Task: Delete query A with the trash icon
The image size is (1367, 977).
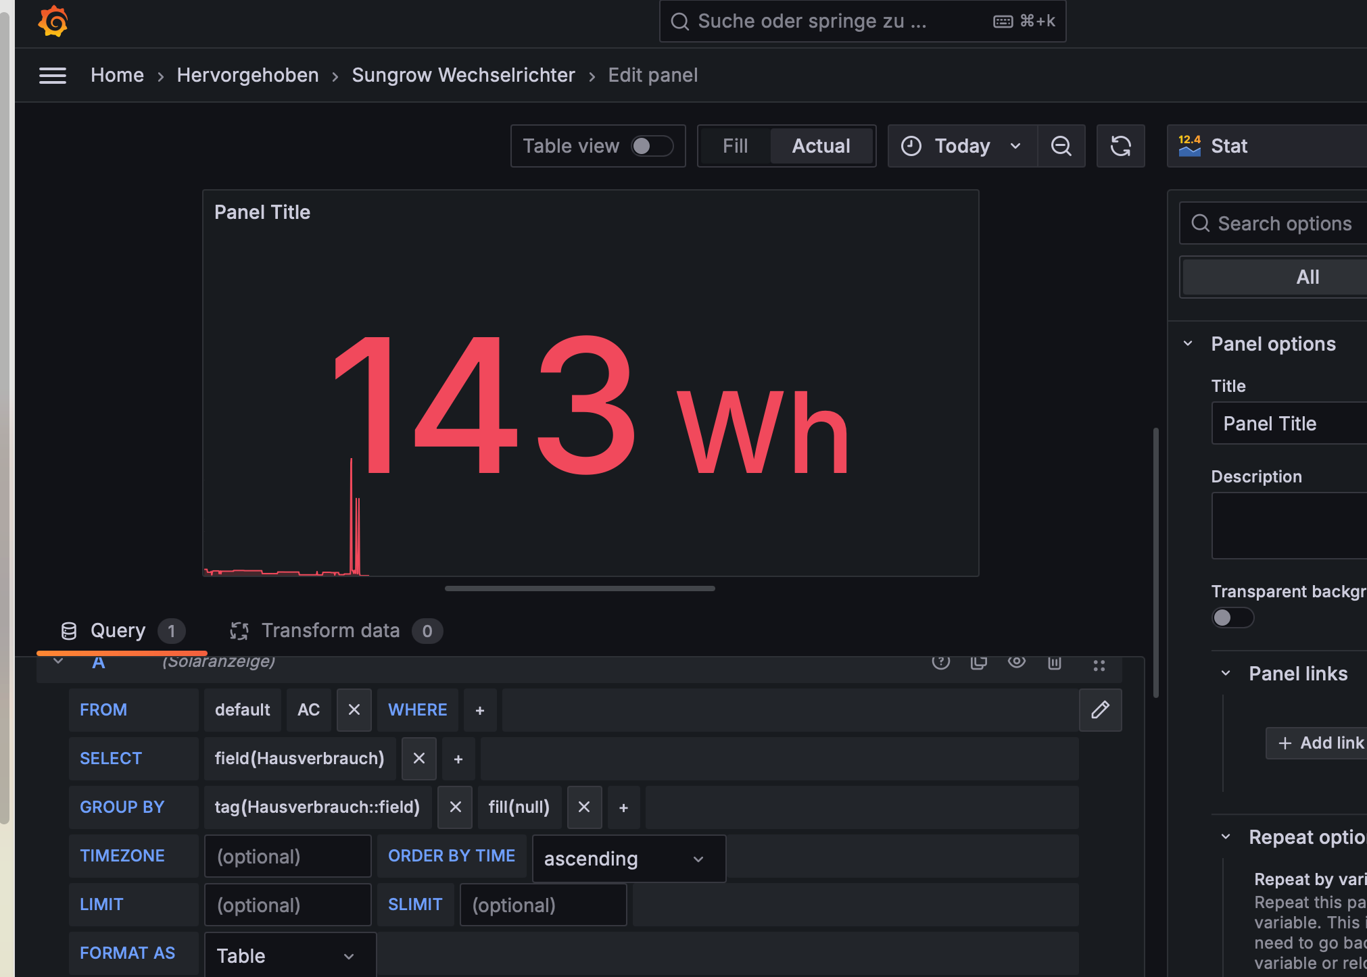Action: (x=1054, y=663)
